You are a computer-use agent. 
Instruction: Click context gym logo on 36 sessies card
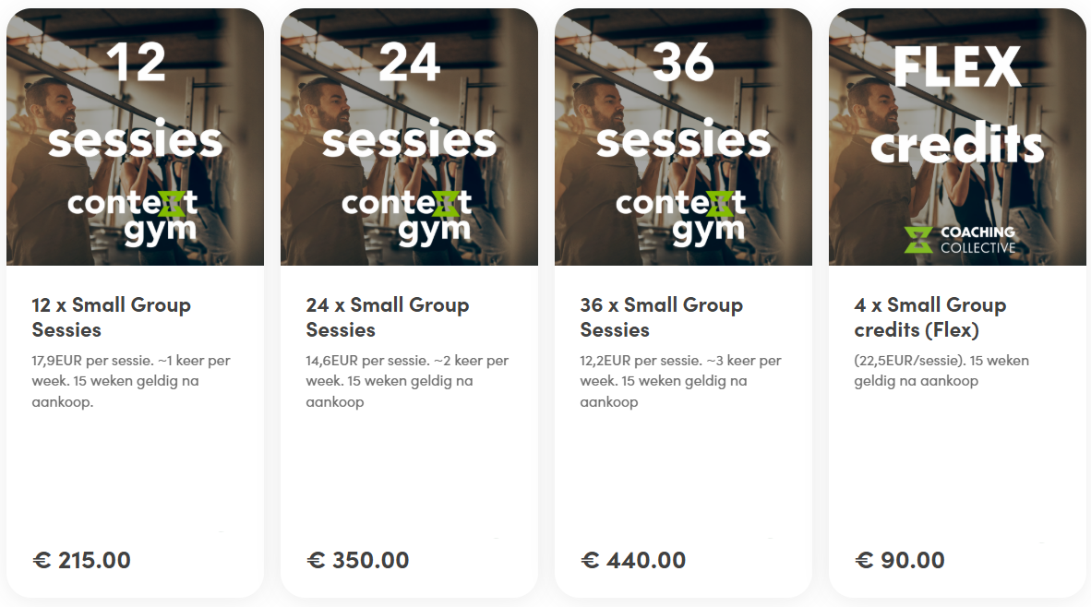pyautogui.click(x=681, y=218)
